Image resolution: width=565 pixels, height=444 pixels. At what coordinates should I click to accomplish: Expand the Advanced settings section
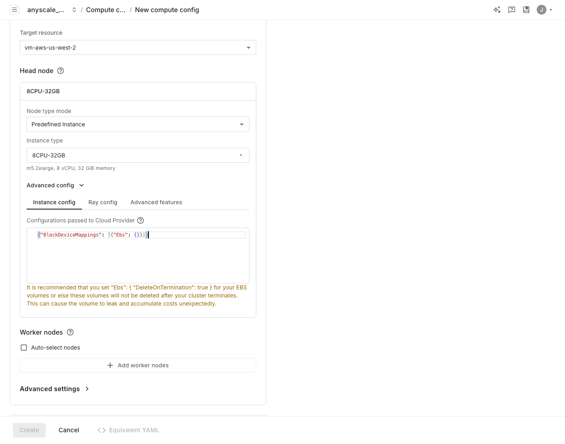tap(54, 389)
